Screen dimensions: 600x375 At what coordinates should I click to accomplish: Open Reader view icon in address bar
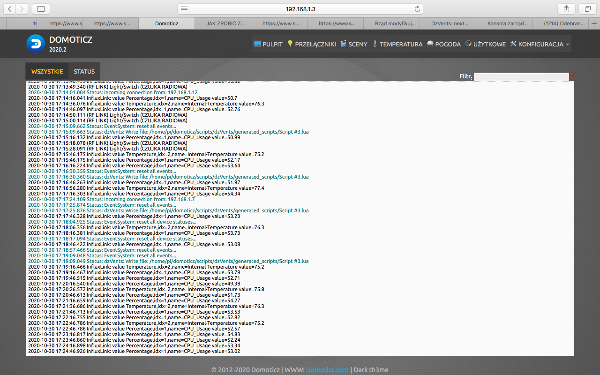(184, 9)
